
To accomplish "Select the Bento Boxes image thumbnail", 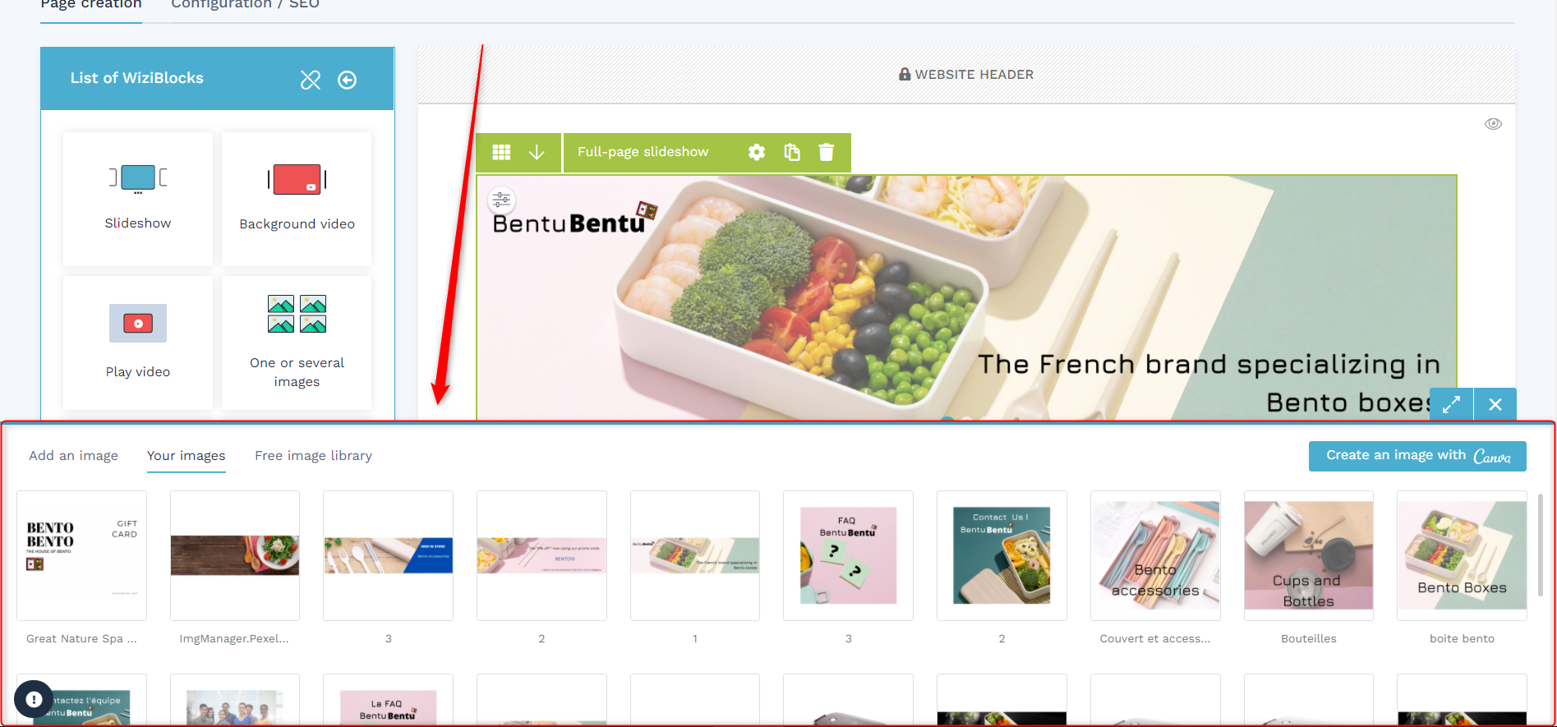I will [1462, 555].
